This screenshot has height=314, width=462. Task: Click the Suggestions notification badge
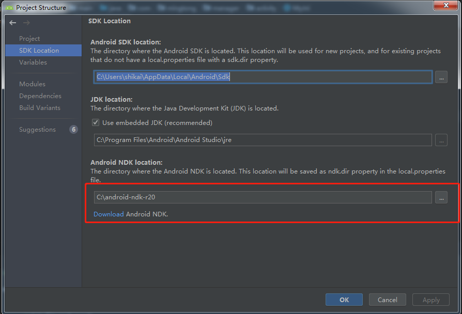pyautogui.click(x=73, y=129)
